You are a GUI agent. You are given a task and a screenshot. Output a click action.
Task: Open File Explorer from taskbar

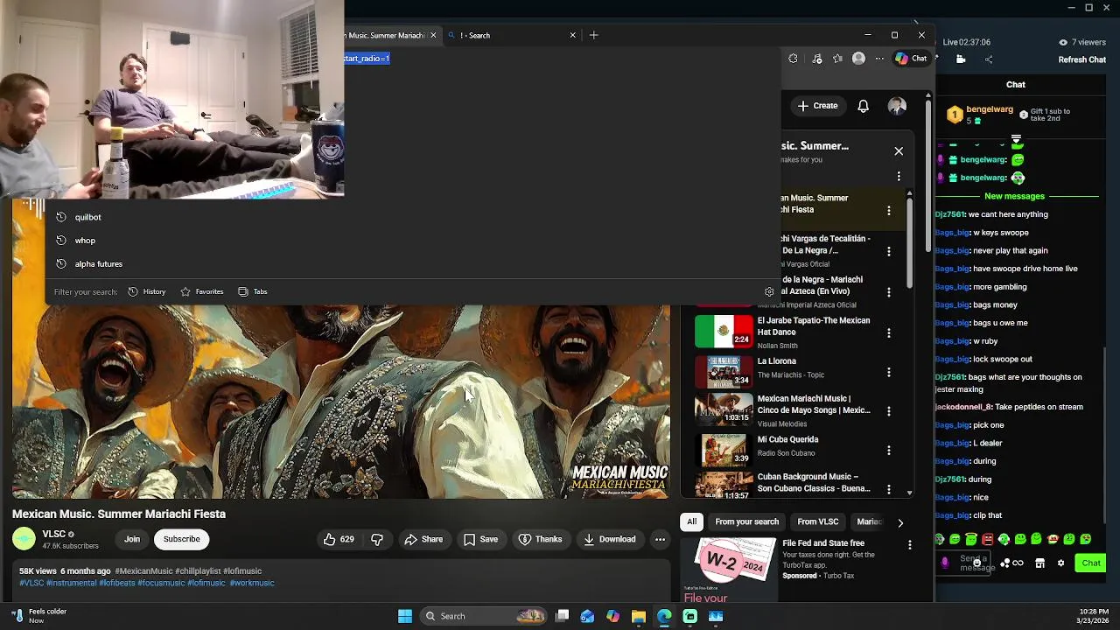click(x=639, y=616)
